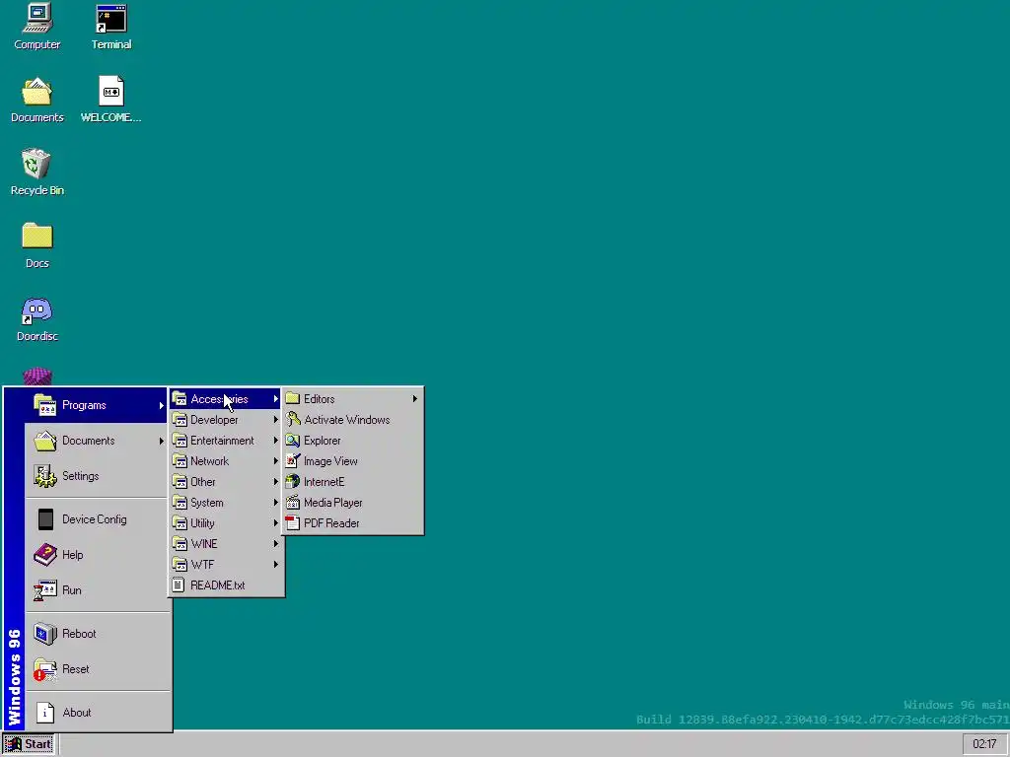This screenshot has height=757, width=1010.
Task: Expand the Network submenu arrow
Action: pos(276,461)
